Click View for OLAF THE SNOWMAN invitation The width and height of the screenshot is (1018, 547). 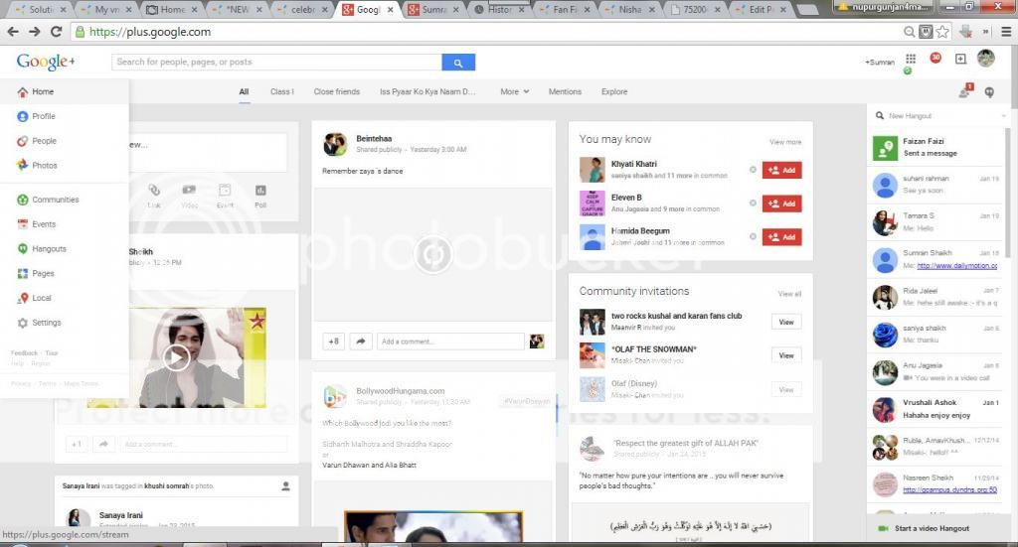tap(785, 355)
